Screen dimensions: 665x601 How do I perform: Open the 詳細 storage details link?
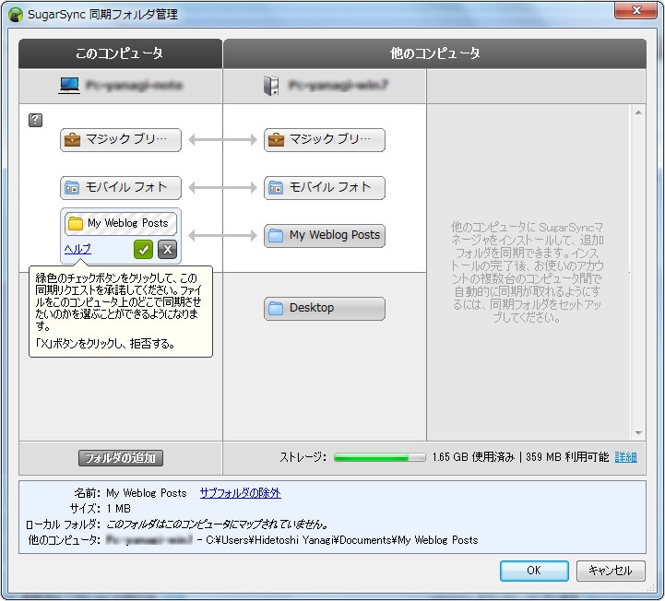point(625,457)
